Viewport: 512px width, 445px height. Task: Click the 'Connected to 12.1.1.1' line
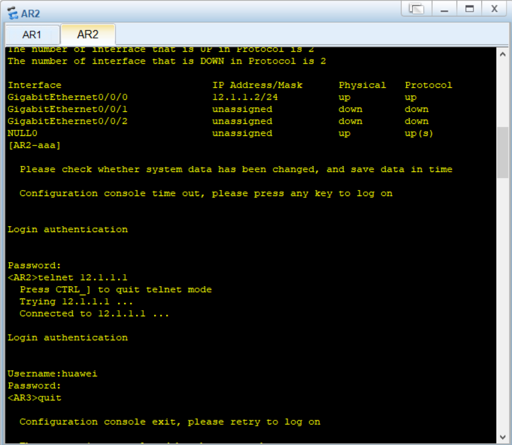(x=94, y=314)
